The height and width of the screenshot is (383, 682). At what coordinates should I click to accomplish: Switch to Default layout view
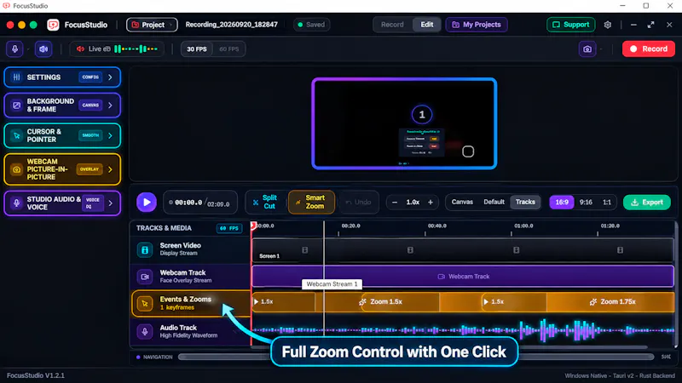[x=494, y=202]
